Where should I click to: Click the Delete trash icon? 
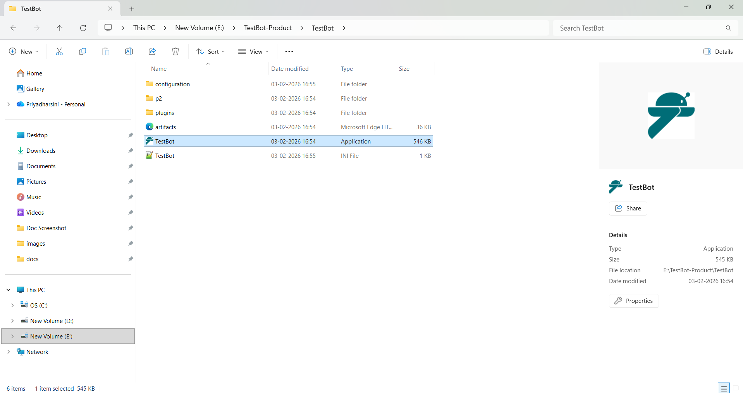coord(175,51)
